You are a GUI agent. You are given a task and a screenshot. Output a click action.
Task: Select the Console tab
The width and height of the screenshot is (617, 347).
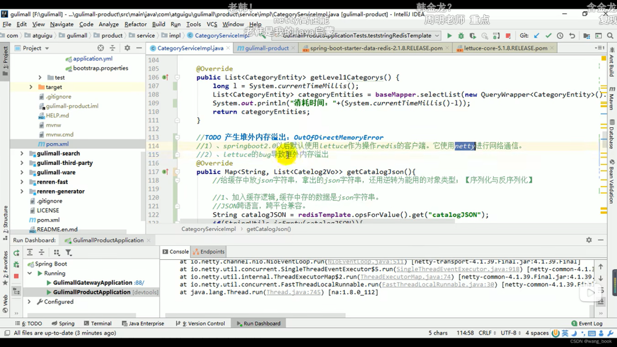175,252
